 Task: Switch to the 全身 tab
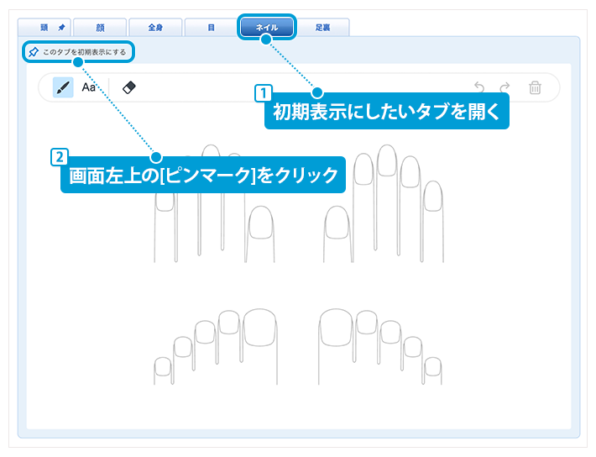pos(155,28)
